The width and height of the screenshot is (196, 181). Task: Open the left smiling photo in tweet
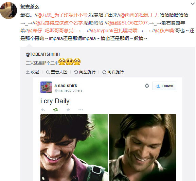[74, 147]
